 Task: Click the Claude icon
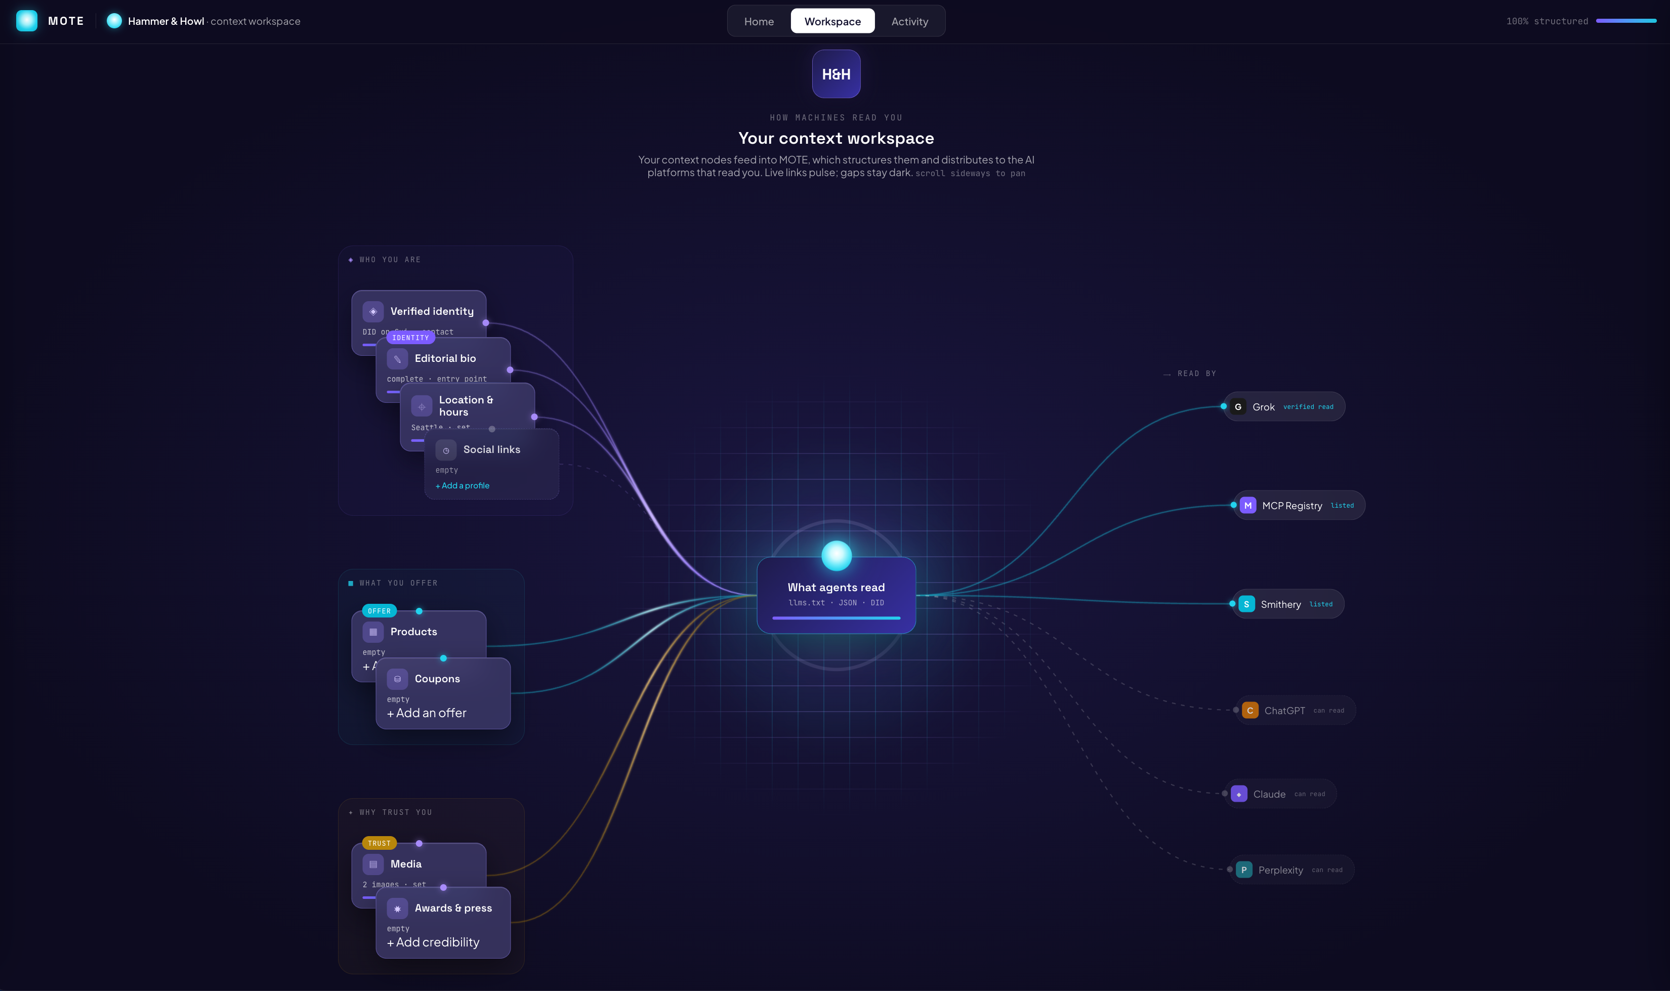[x=1239, y=794]
